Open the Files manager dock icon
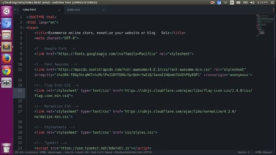 coord(6,35)
